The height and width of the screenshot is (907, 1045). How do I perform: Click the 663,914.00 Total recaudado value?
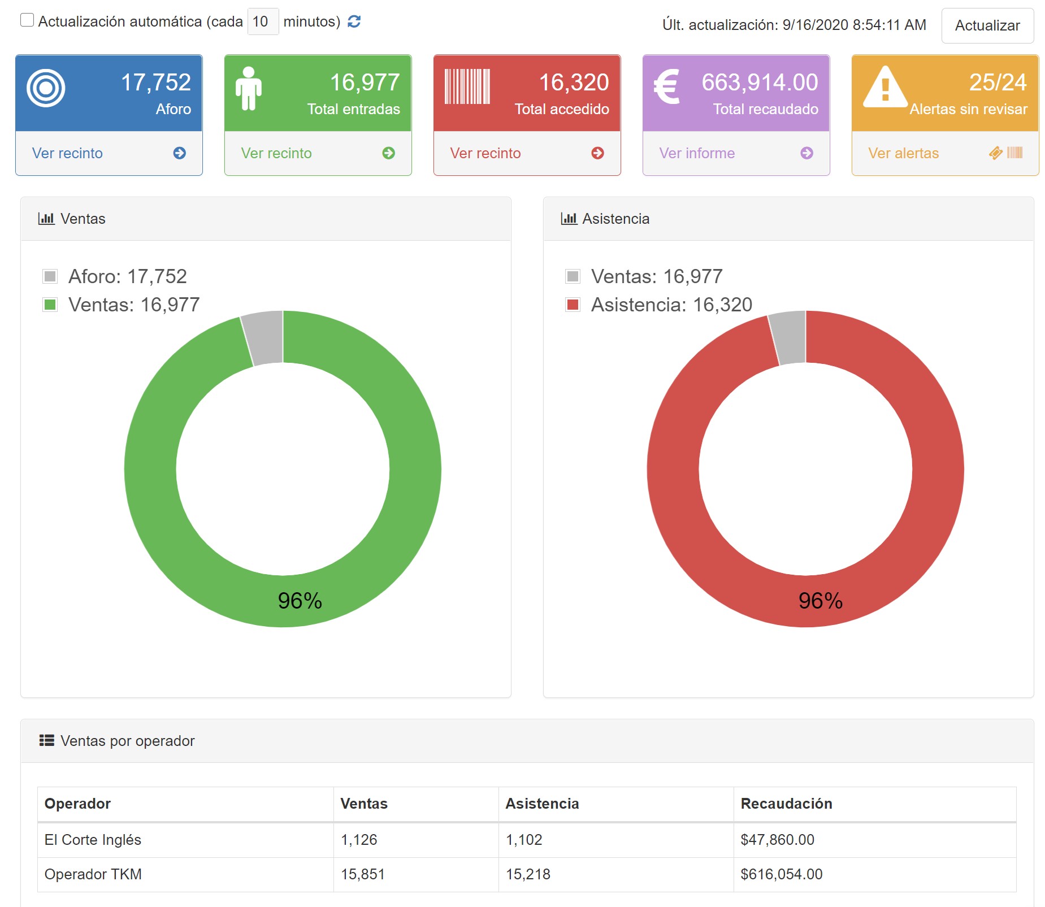click(x=760, y=83)
